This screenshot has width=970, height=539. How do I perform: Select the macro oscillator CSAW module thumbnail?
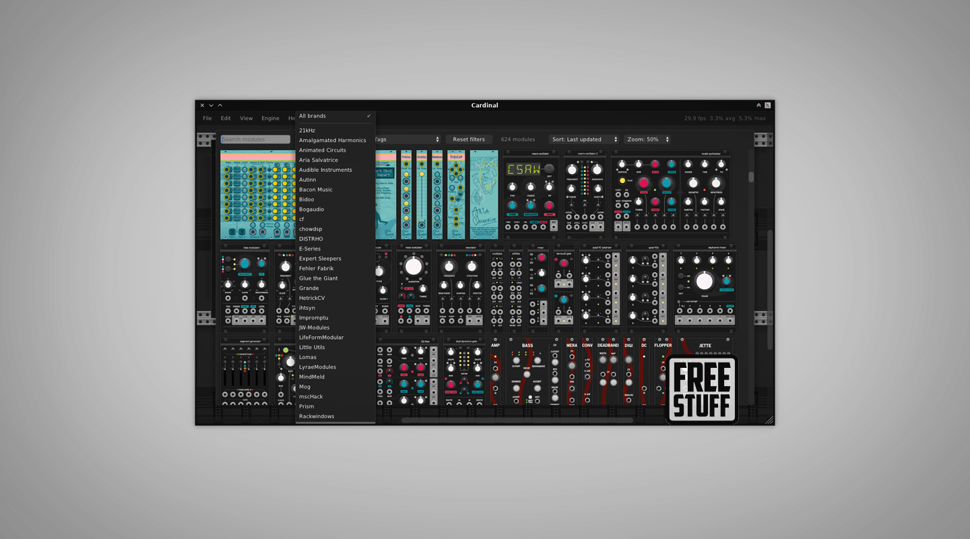[x=531, y=194]
